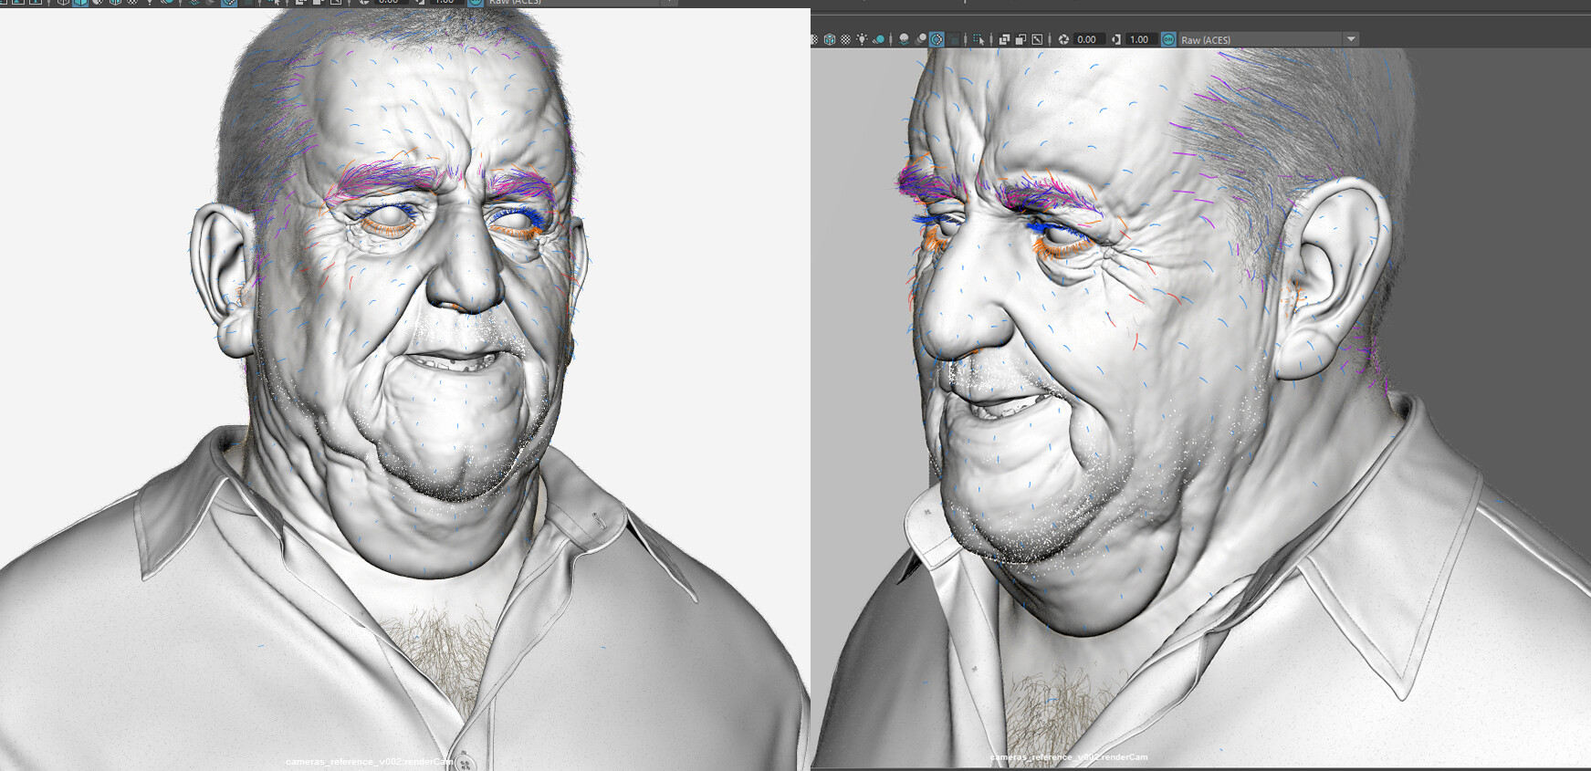Click the left viewport renderCam camera label
The height and width of the screenshot is (771, 1591).
(369, 762)
